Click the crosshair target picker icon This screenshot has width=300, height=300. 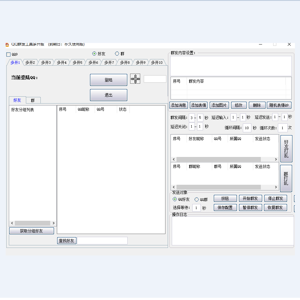[x=135, y=79]
